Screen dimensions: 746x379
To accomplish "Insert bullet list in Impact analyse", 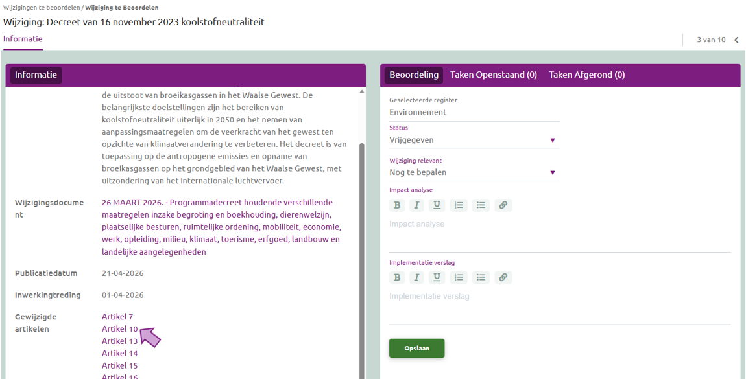I will 481,205.
